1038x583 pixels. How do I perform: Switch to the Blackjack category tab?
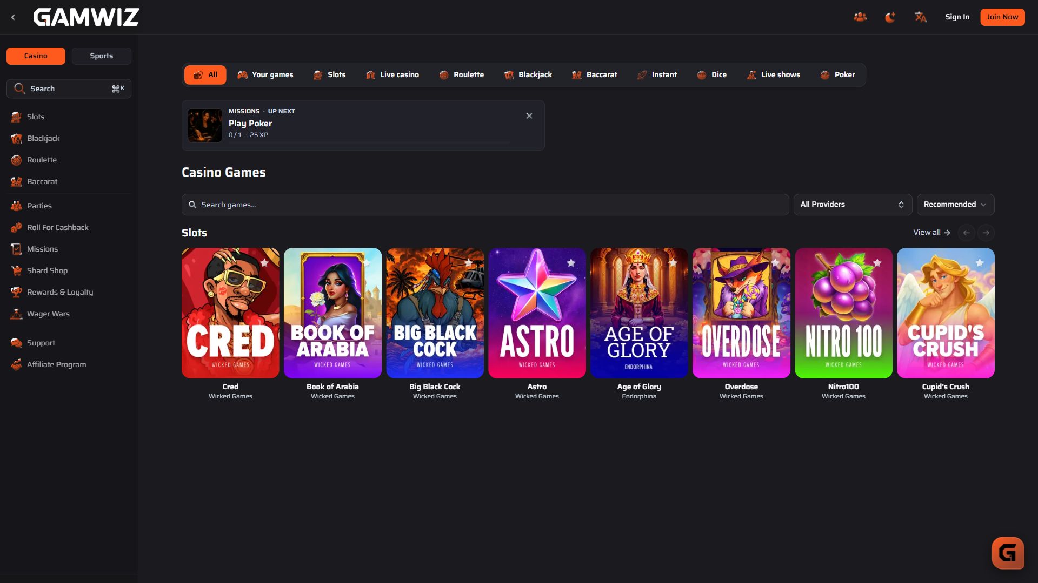[x=528, y=75]
